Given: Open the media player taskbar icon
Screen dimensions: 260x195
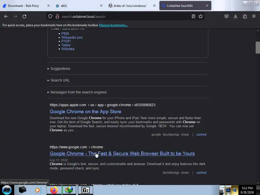Looking at the screenshot, I should pos(38,190).
